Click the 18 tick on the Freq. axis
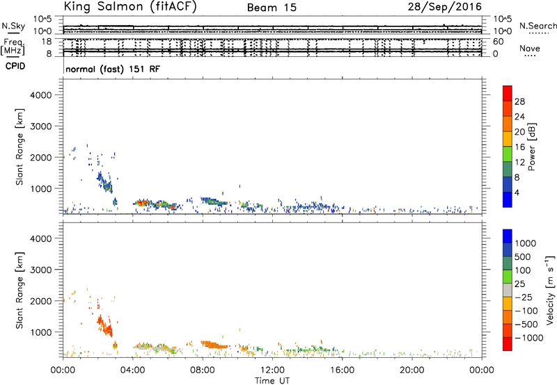 (47, 42)
